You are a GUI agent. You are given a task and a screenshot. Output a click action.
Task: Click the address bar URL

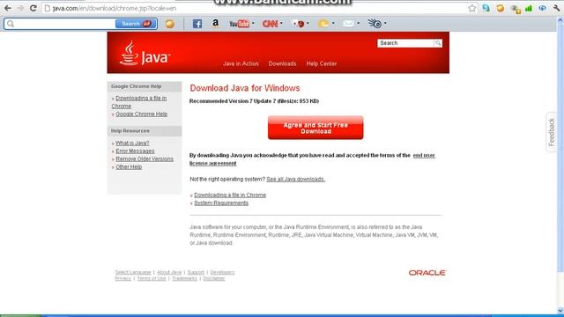(x=115, y=8)
